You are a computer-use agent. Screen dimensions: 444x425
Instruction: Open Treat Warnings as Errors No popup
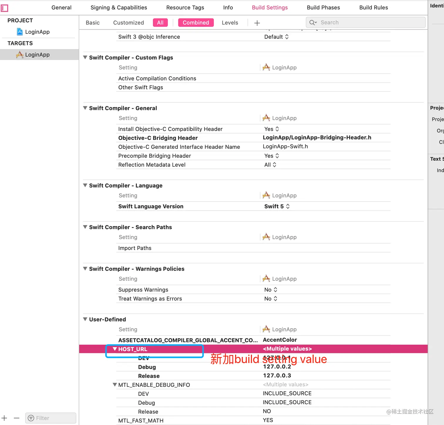271,299
